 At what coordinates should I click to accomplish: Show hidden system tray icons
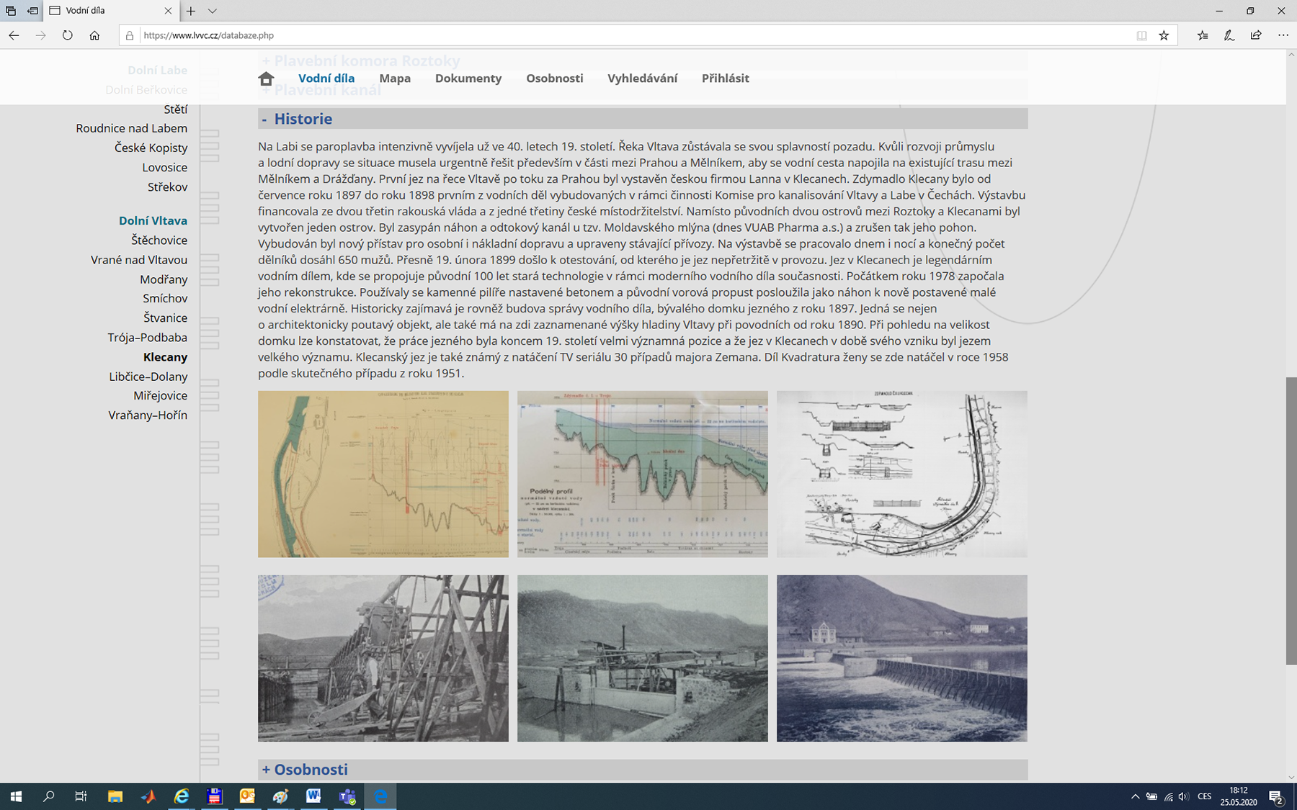1135,796
